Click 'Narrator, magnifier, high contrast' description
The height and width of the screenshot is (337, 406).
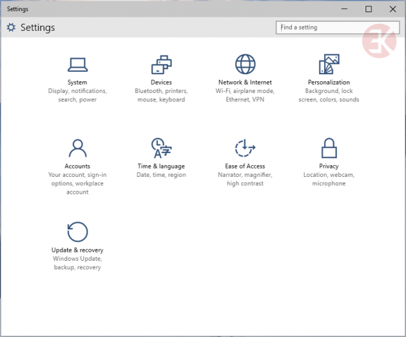(245, 179)
